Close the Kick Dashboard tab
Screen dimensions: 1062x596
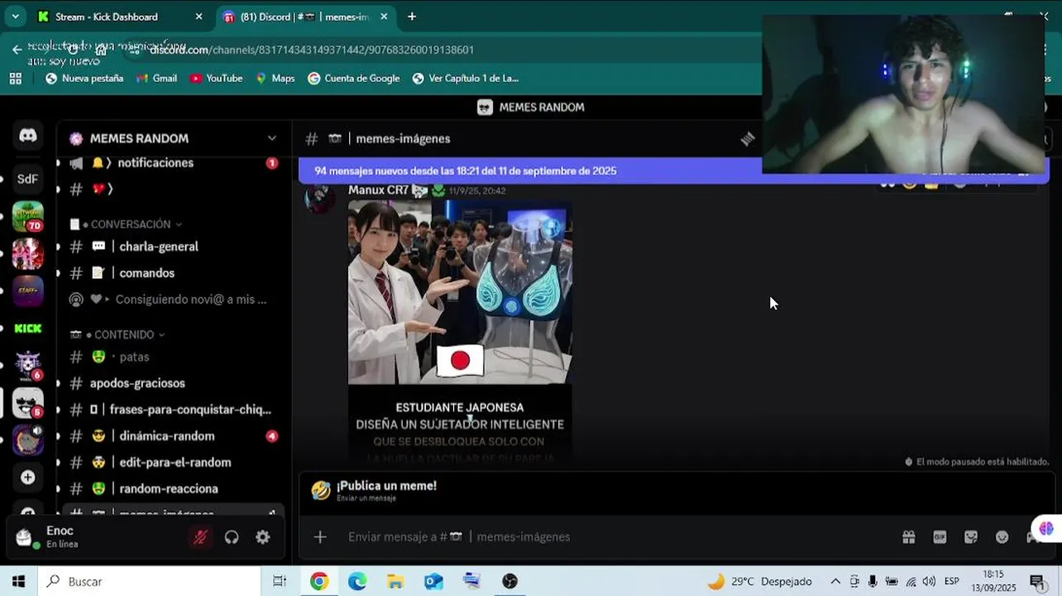coord(199,17)
